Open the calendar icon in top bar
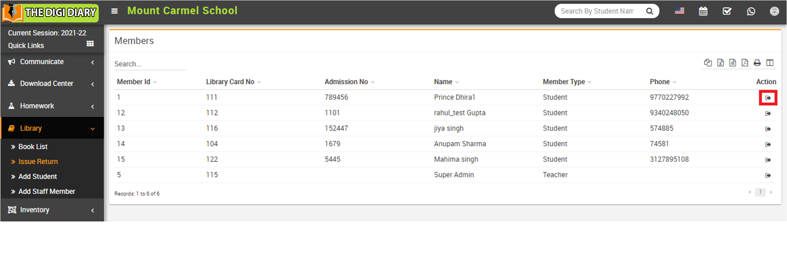 (703, 11)
